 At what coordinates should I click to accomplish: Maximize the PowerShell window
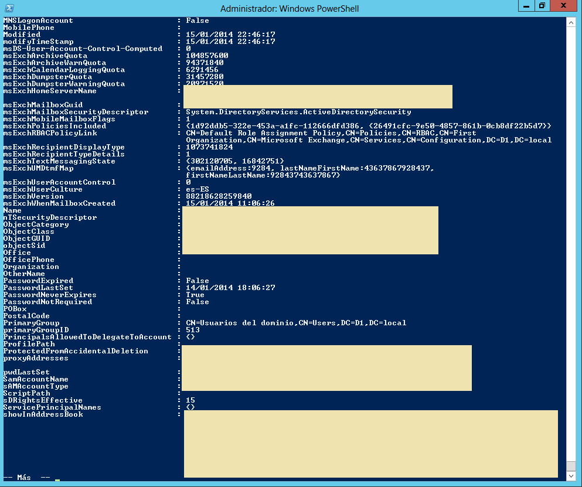542,6
